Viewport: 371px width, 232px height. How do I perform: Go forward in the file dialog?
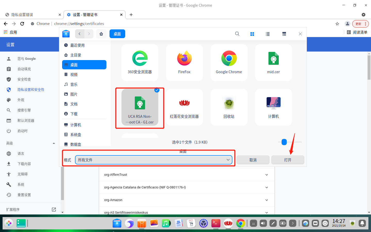[89, 34]
